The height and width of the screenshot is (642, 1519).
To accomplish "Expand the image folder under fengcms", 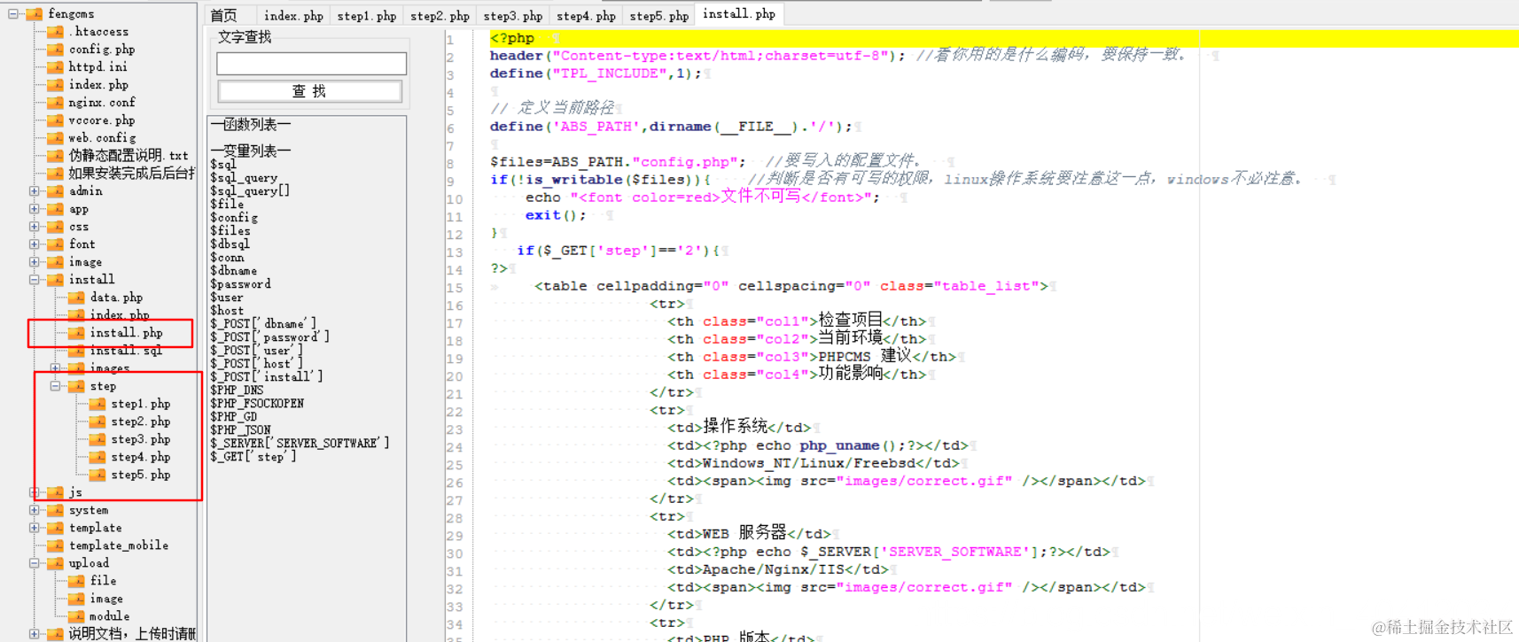I will click(35, 262).
